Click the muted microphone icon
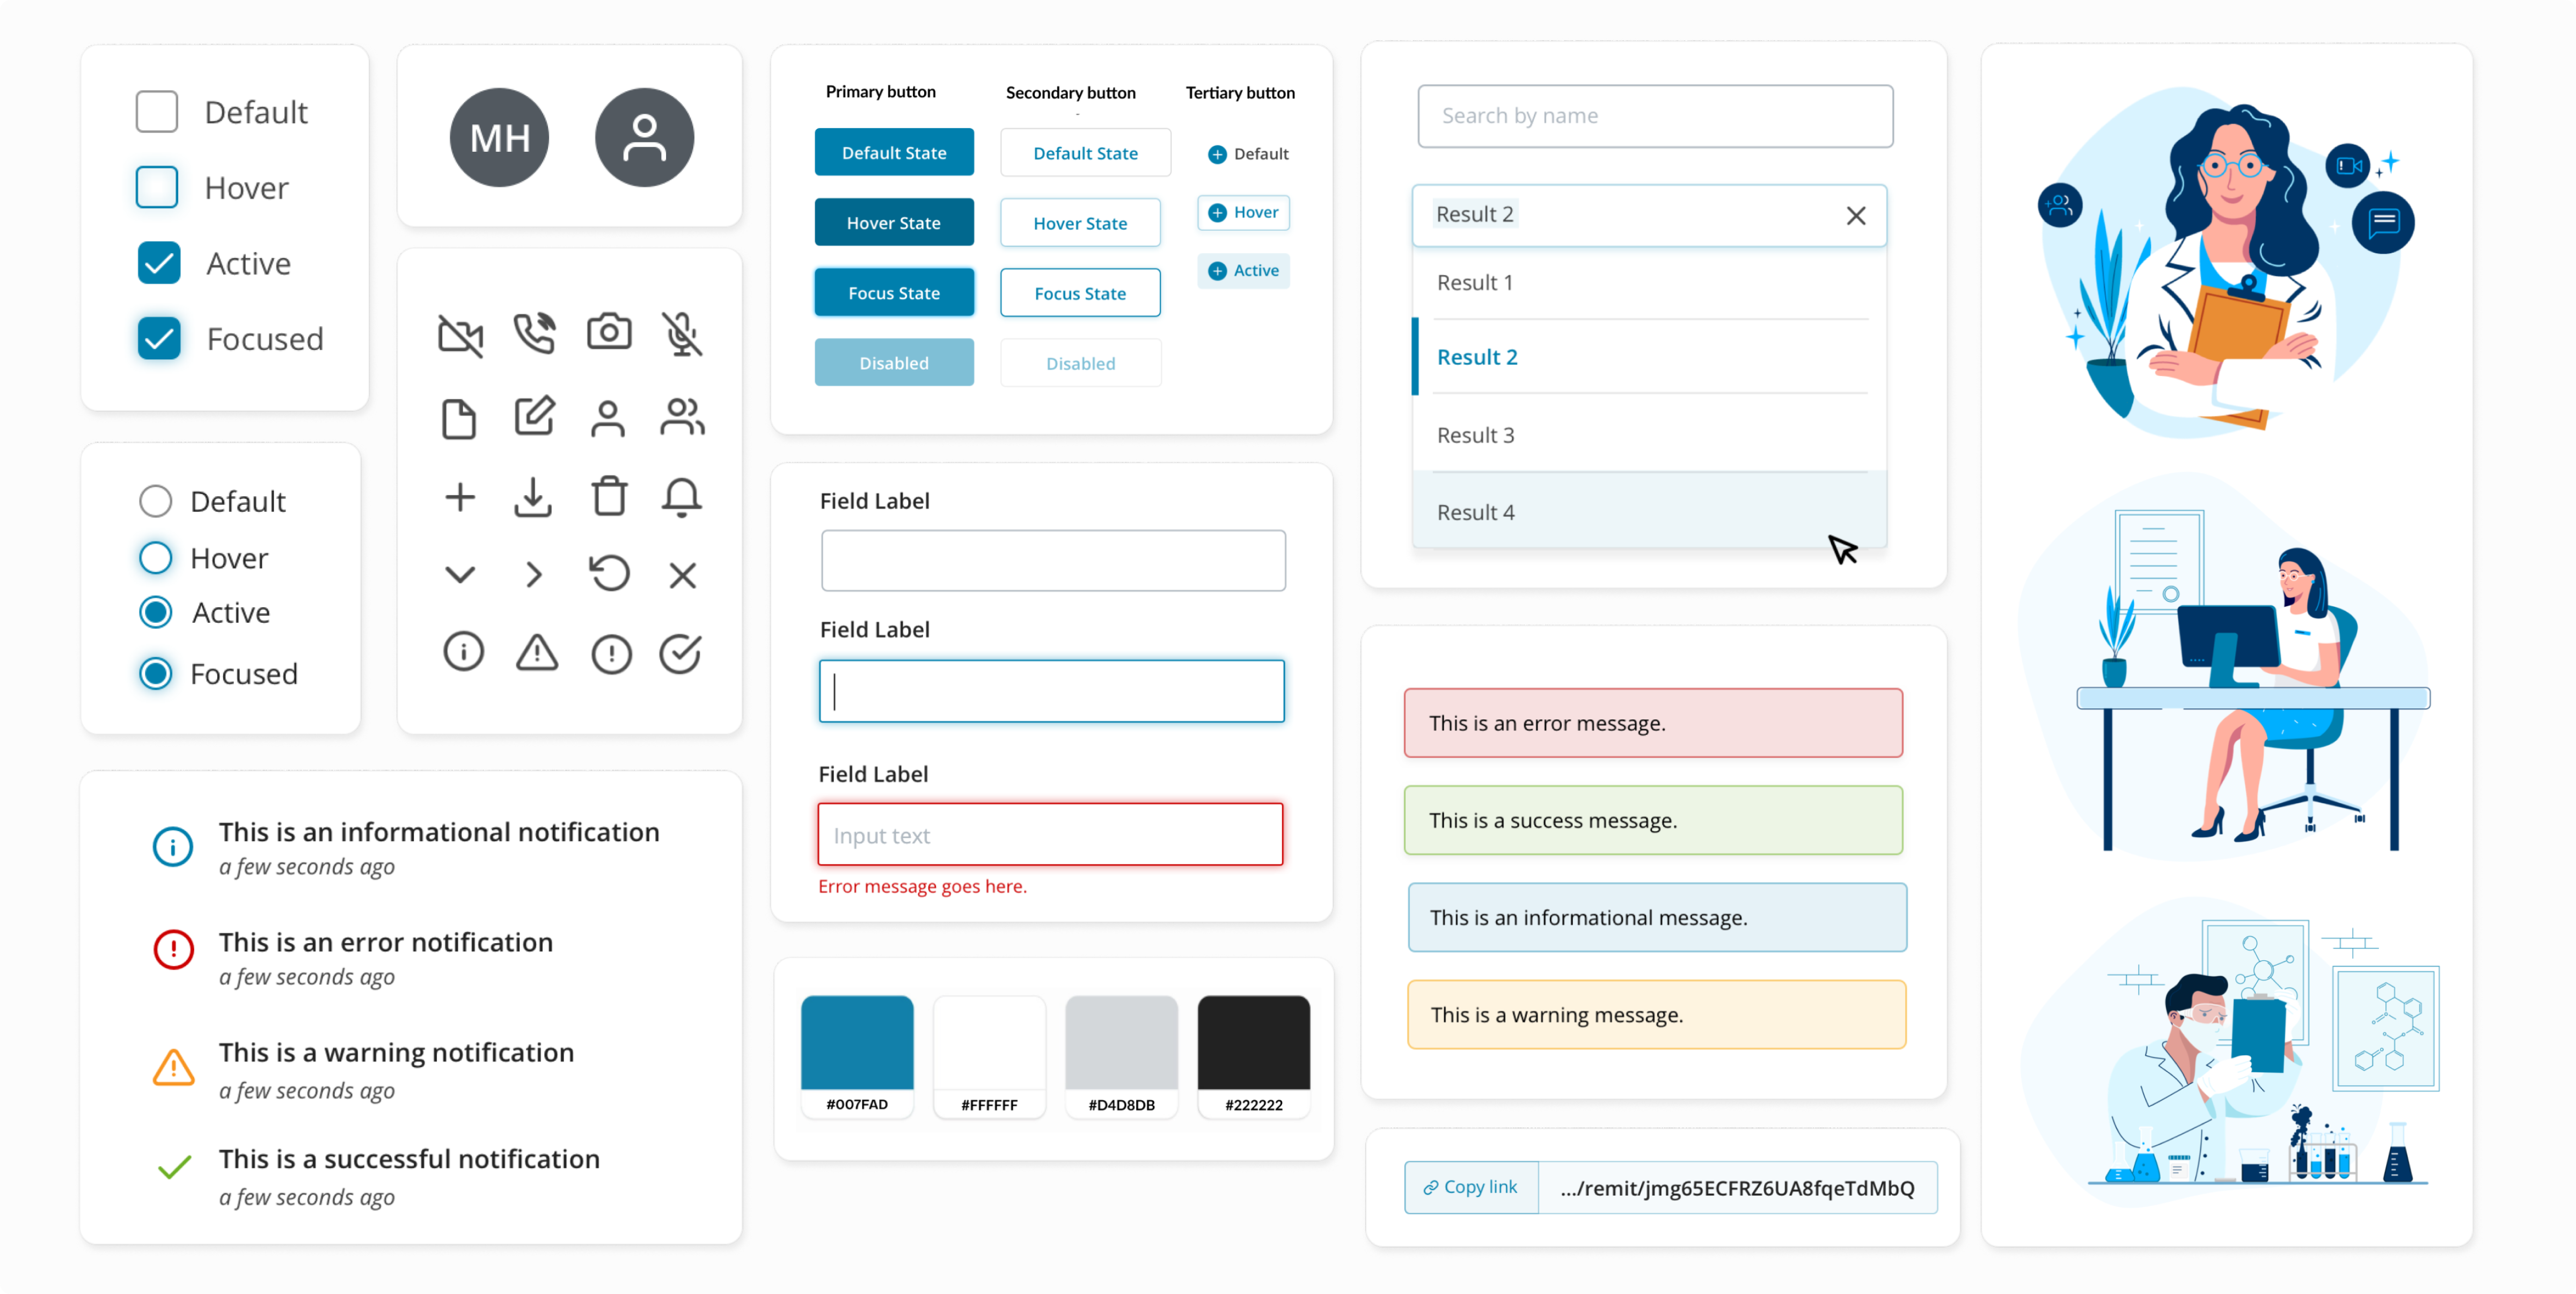 pos(682,334)
